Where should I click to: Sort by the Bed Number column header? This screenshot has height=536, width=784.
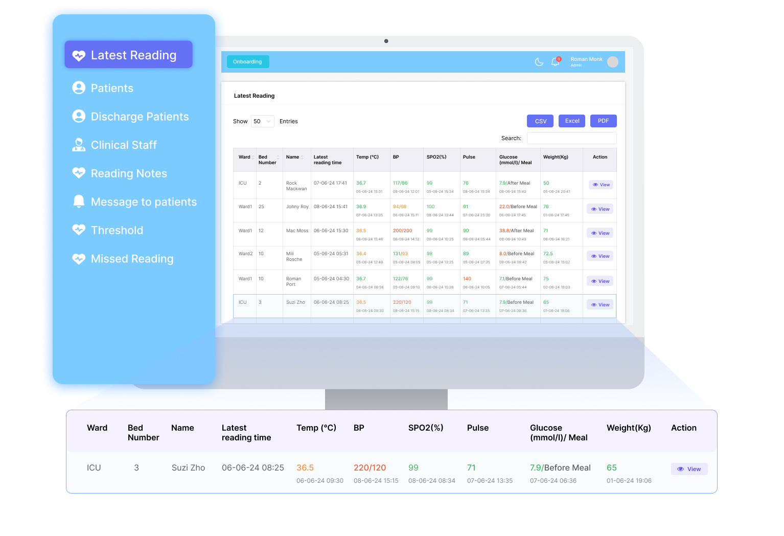coord(269,160)
